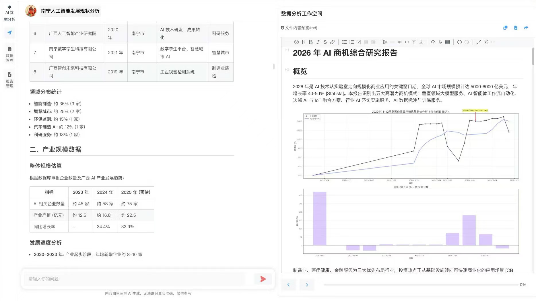Go to previous preview page
Viewport: 536px width, 301px height.
point(288,285)
